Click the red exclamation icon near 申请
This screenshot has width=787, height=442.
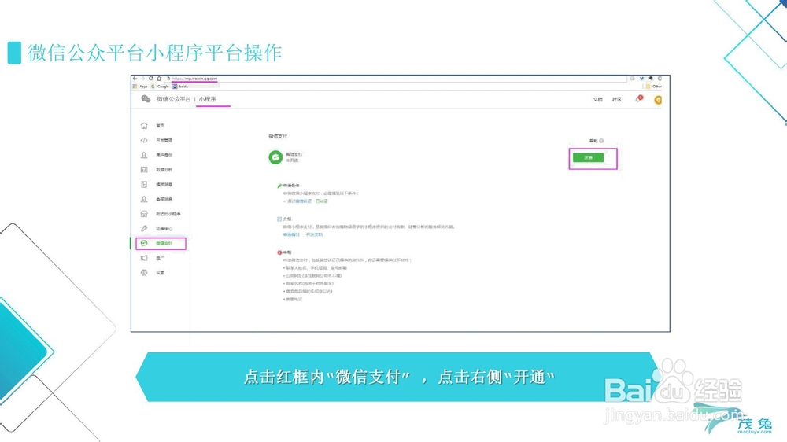click(279, 252)
